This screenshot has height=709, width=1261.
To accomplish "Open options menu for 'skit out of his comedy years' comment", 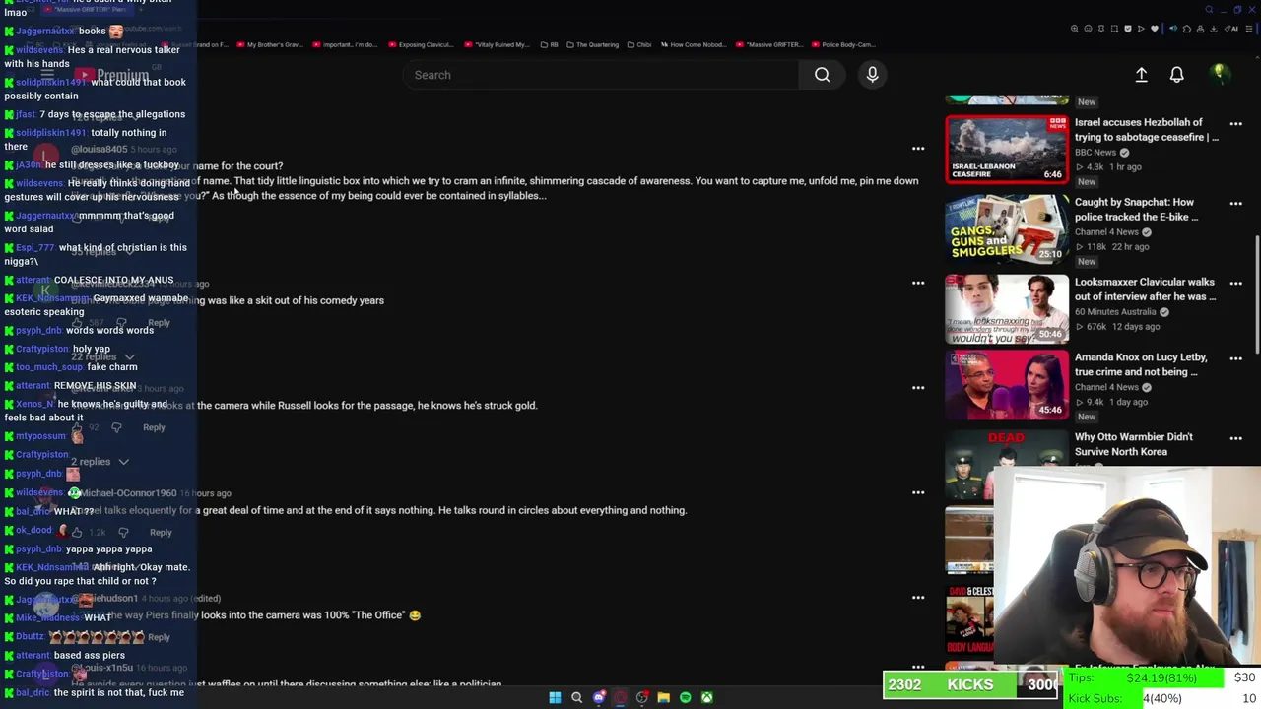I will point(918,283).
